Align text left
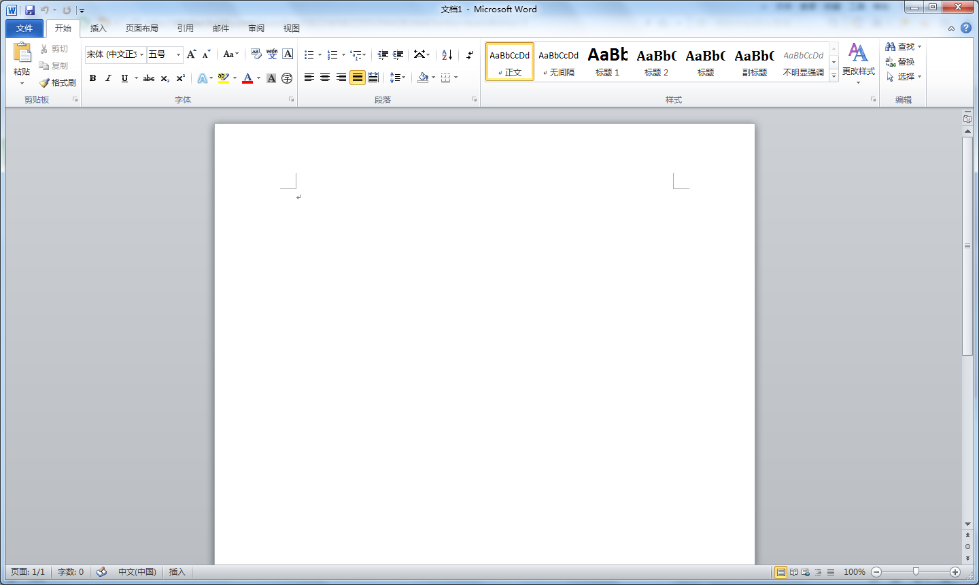The width and height of the screenshot is (979, 585). [309, 78]
